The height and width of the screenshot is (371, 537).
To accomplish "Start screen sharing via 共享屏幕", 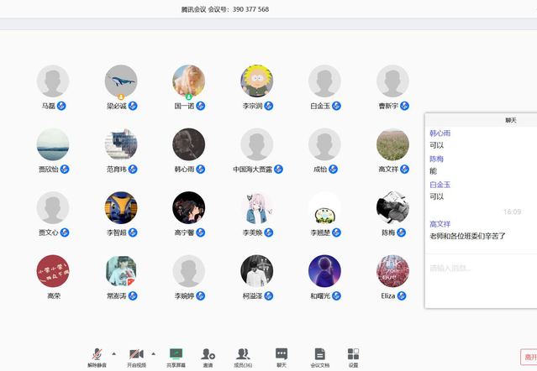I will [x=176, y=356].
